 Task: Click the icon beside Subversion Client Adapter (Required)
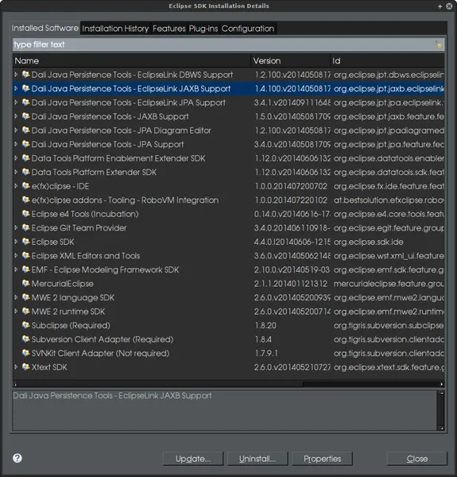pyautogui.click(x=26, y=339)
